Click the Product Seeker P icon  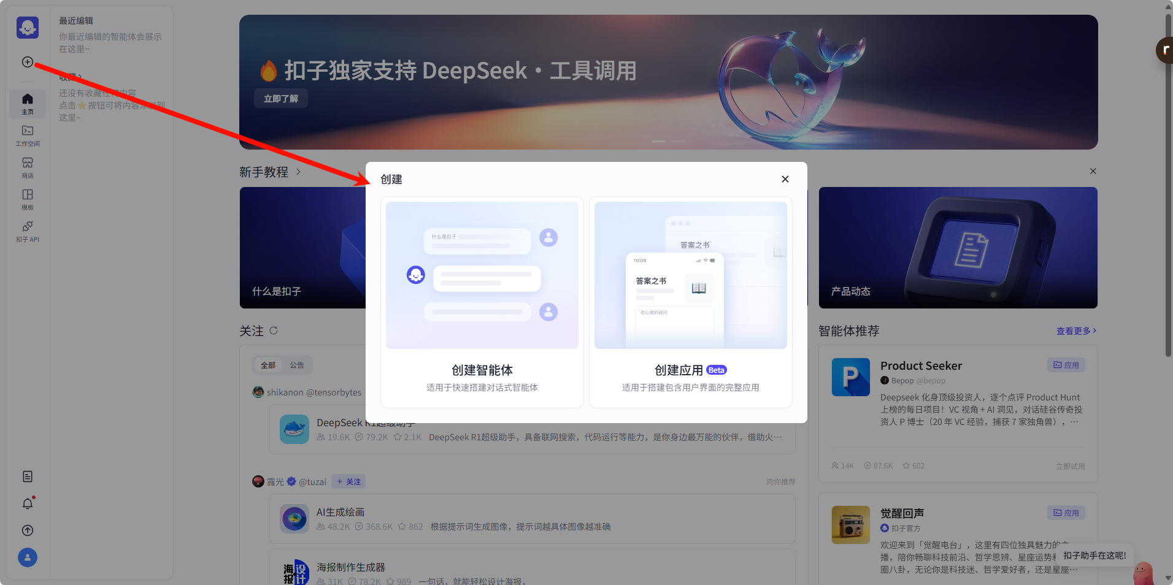tap(851, 377)
